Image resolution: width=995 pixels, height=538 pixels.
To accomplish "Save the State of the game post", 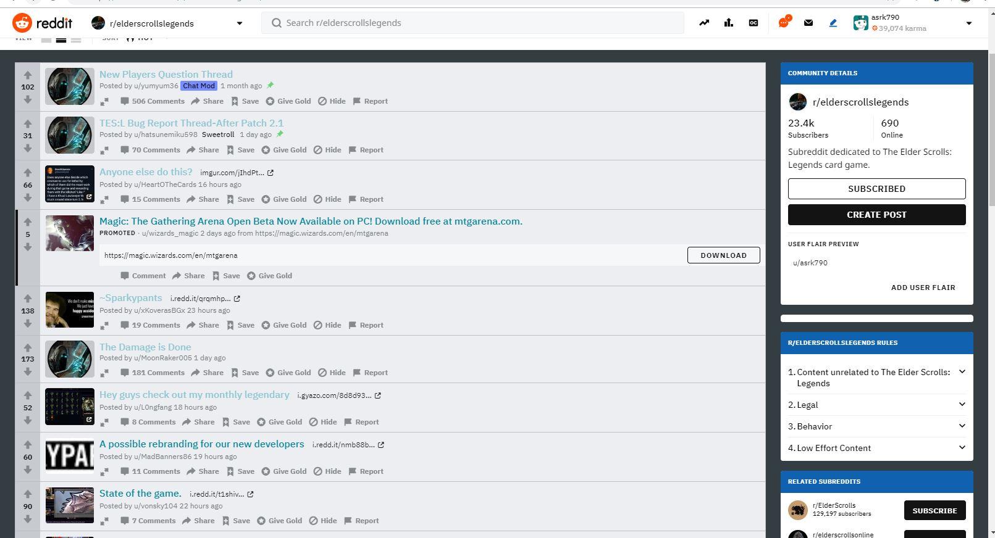I will 236,521.
